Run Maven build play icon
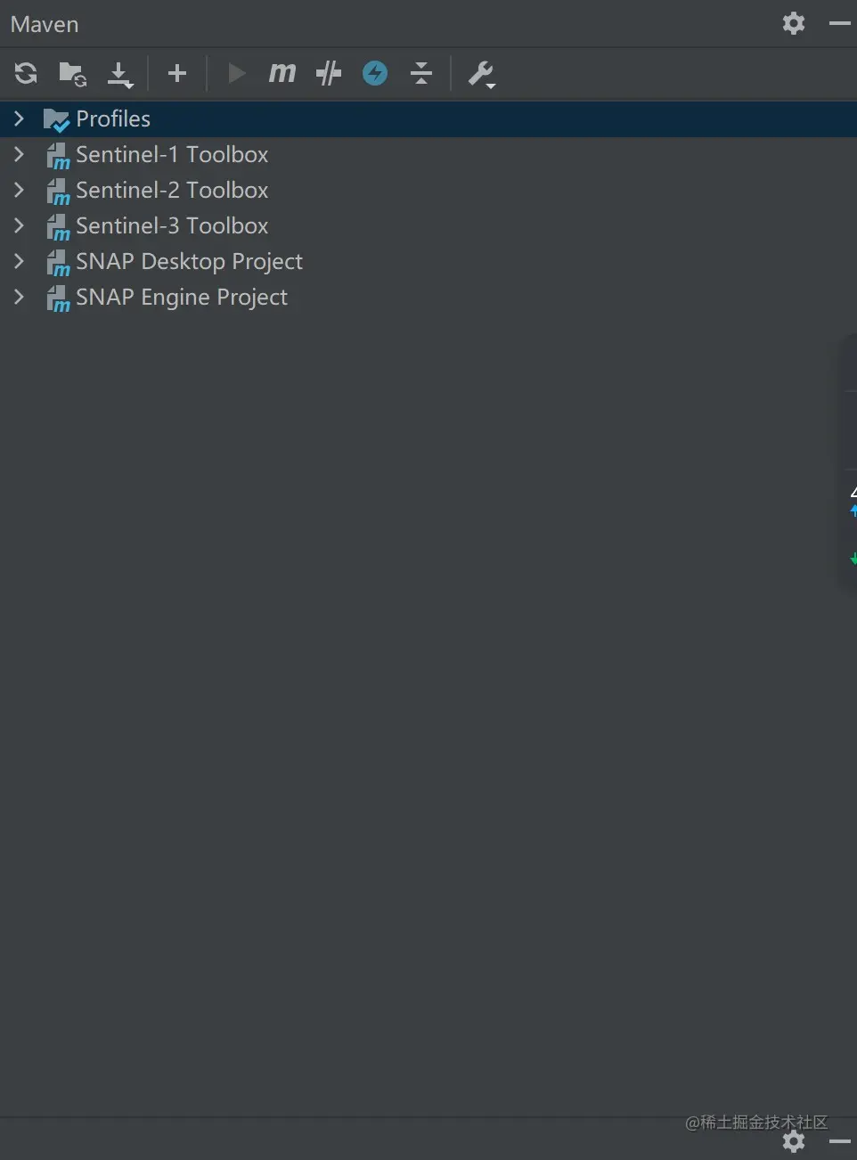 pyautogui.click(x=236, y=73)
